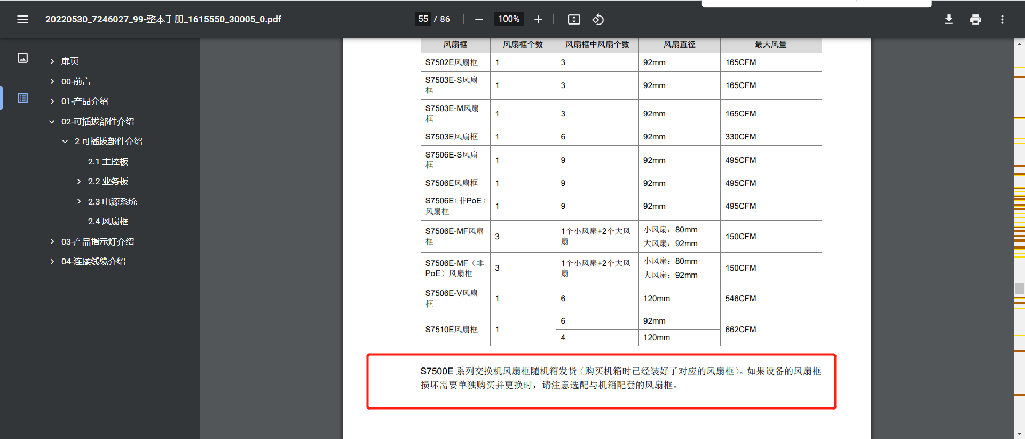The width and height of the screenshot is (1025, 439).
Task: Click the 风扇框 column header
Action: [455, 44]
